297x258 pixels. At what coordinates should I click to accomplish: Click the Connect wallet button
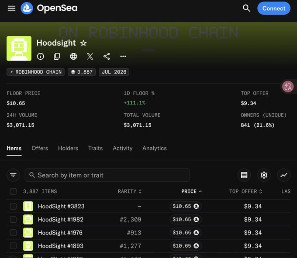click(x=274, y=8)
